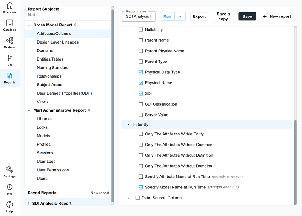This screenshot has height=216, width=302.
Task: Check Specify Attribute Name at Run Time
Action: pyautogui.click(x=141, y=177)
